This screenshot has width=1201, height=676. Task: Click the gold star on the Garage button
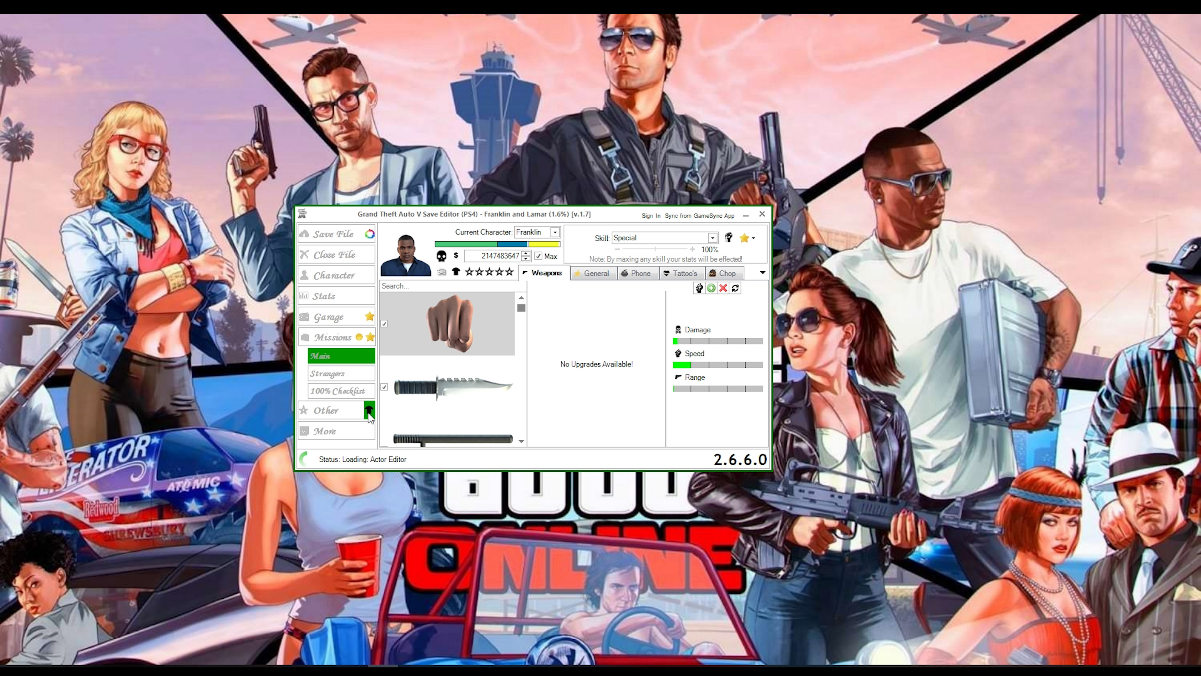pyautogui.click(x=369, y=316)
